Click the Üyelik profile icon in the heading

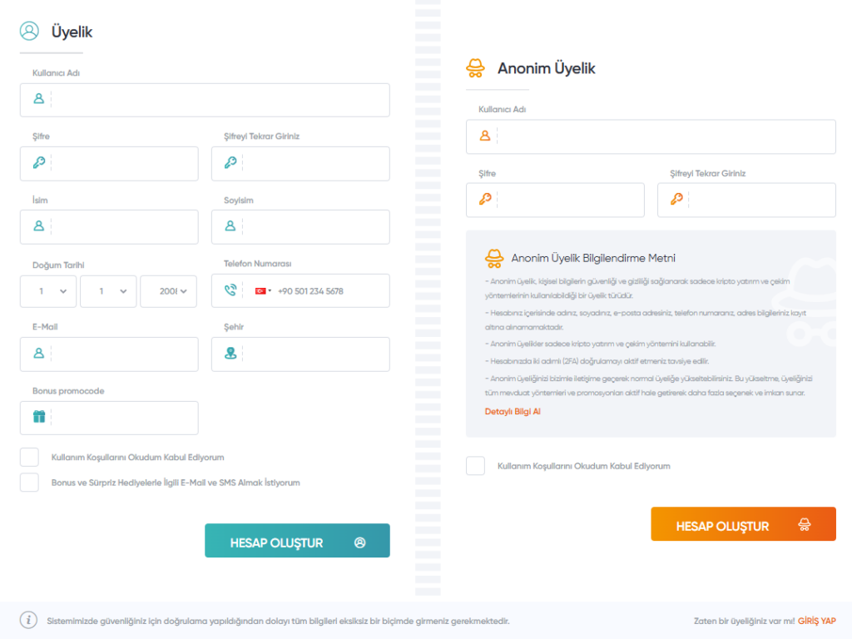29,31
